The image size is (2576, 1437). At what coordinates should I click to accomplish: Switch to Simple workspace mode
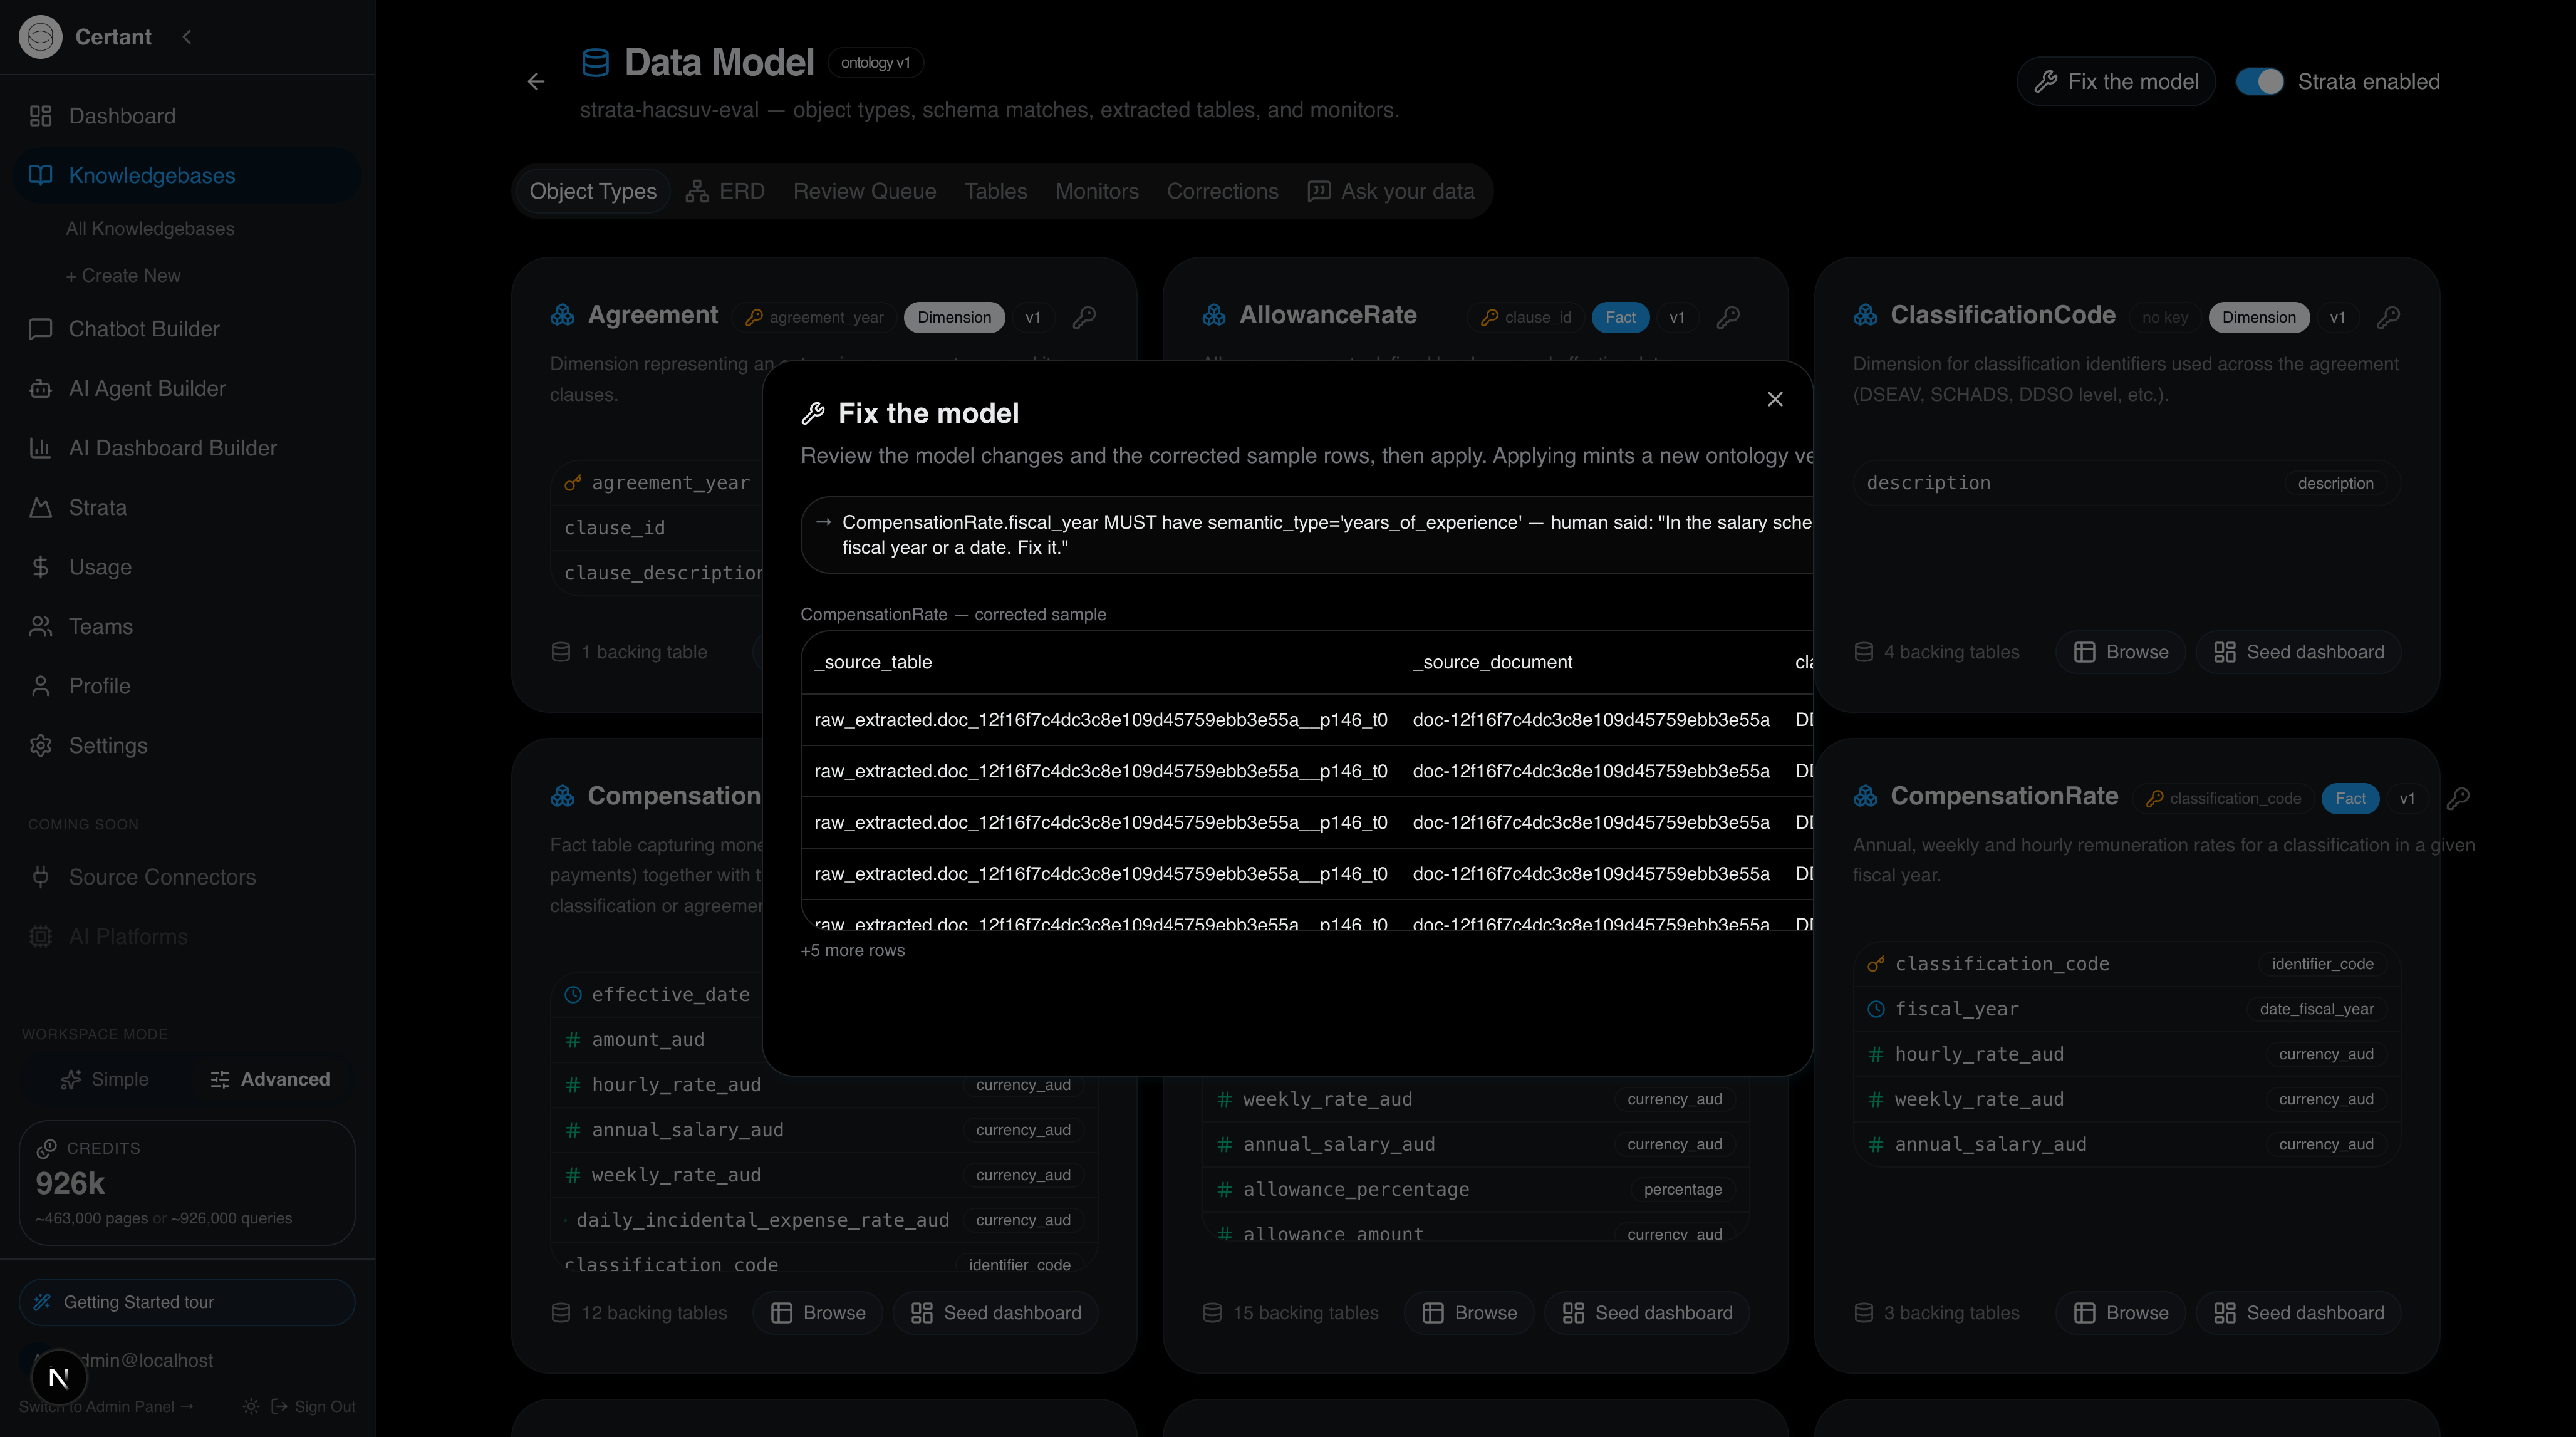click(104, 1079)
